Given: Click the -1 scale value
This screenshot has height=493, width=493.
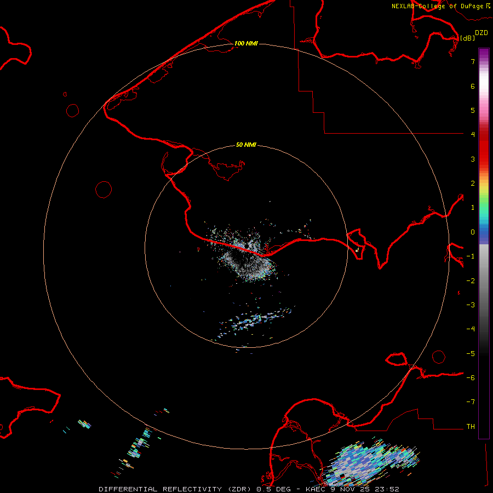Looking at the screenshot, I should click(x=471, y=256).
